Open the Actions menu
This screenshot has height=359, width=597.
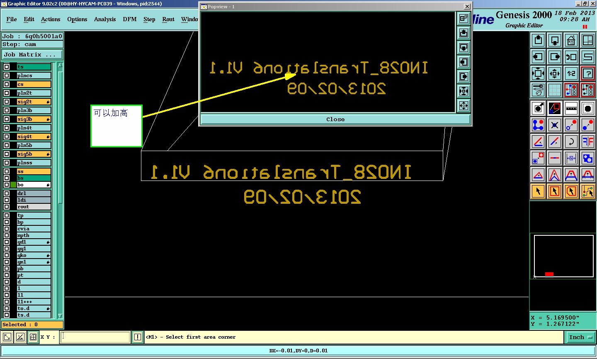(51, 19)
